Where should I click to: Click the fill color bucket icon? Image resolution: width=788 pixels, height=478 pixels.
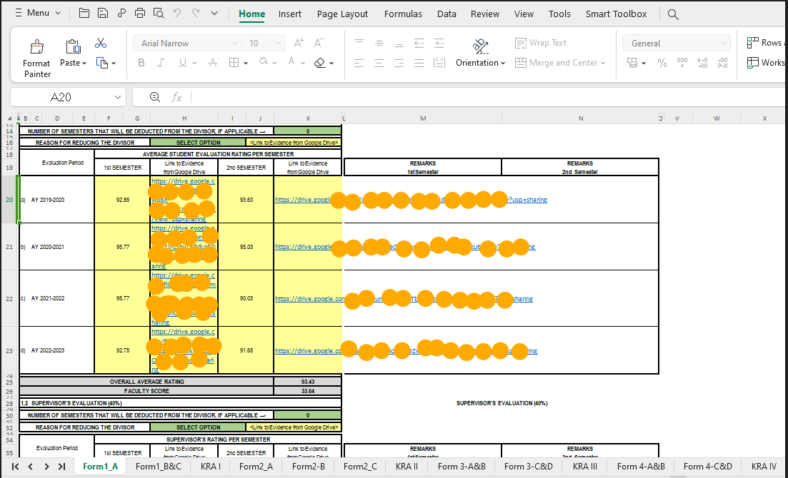tap(263, 62)
